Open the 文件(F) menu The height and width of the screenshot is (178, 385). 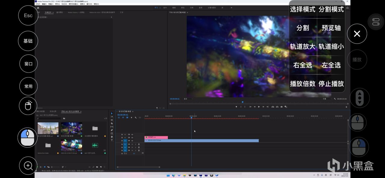point(38,4)
